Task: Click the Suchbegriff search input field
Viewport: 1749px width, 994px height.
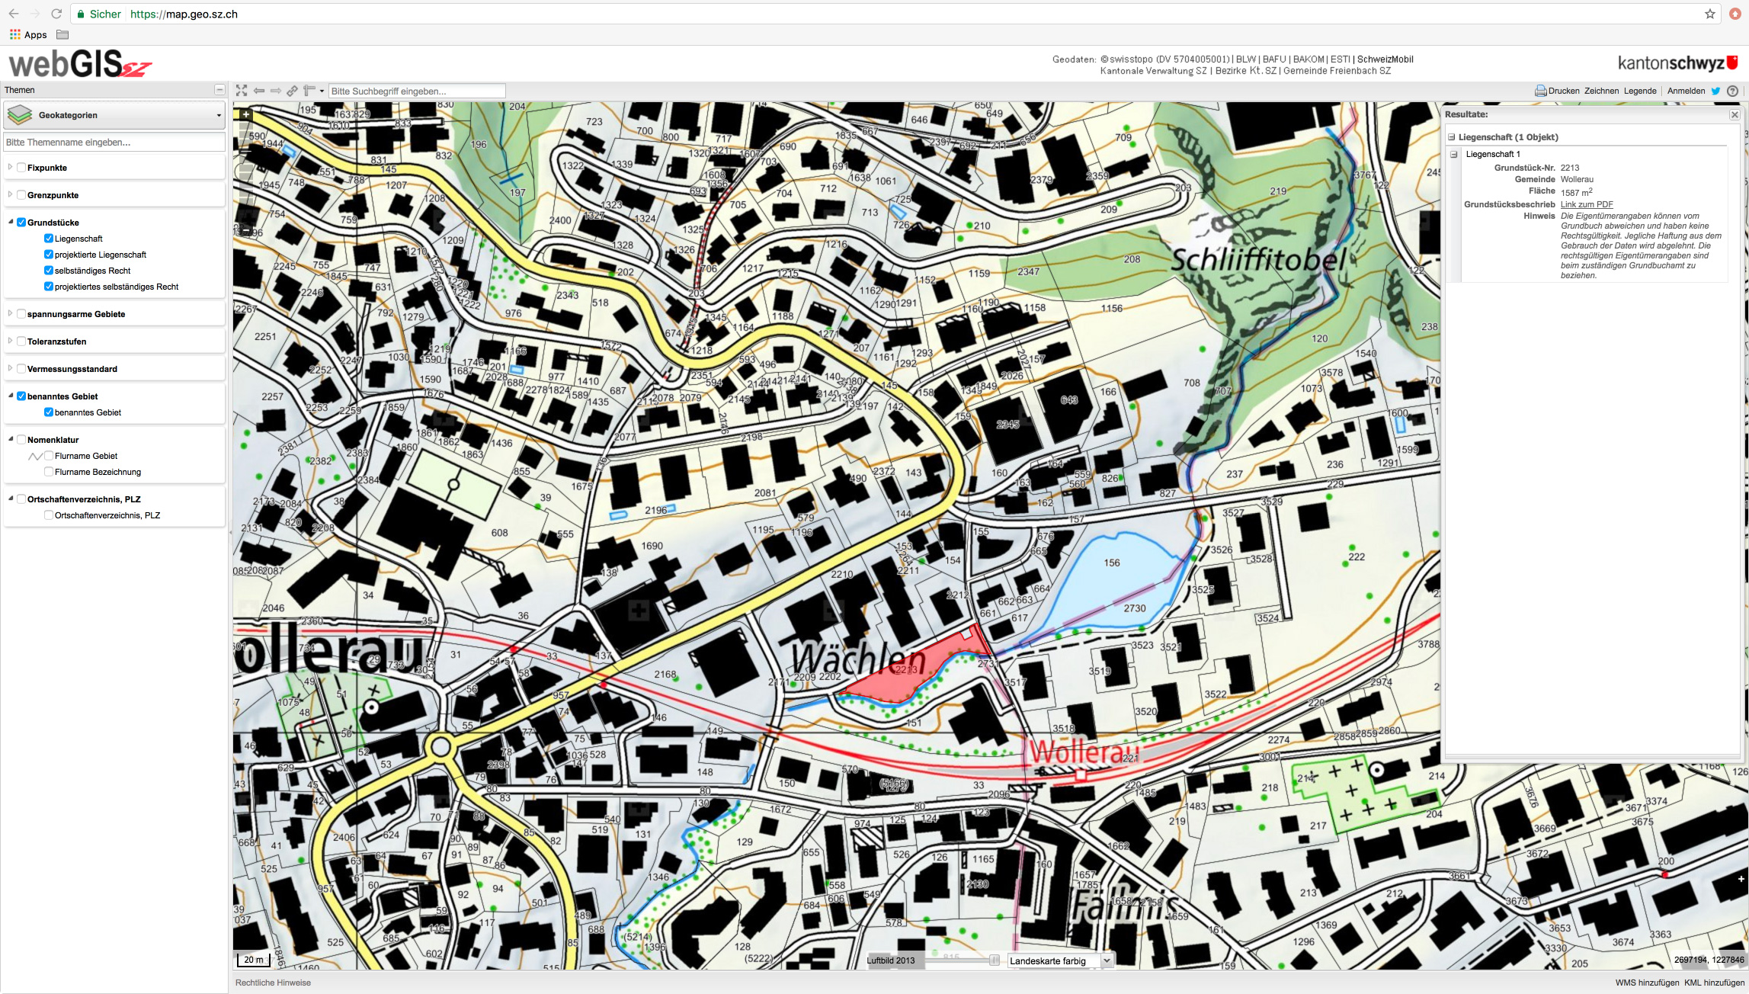Action: click(x=417, y=91)
